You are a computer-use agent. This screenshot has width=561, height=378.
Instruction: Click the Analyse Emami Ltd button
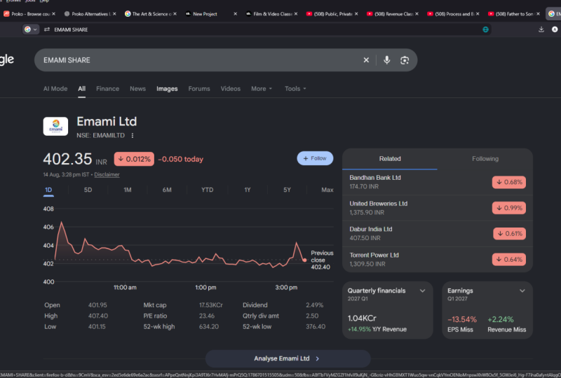point(288,358)
